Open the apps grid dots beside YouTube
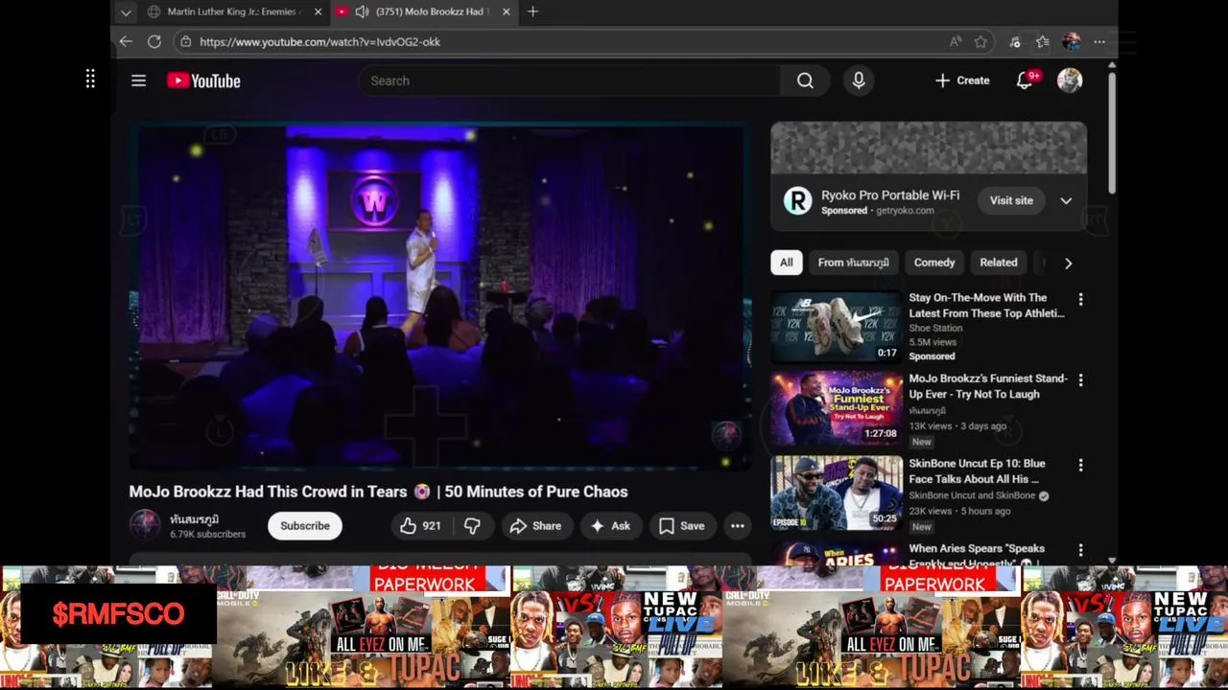Screen dimensions: 1228x690 click(x=90, y=80)
